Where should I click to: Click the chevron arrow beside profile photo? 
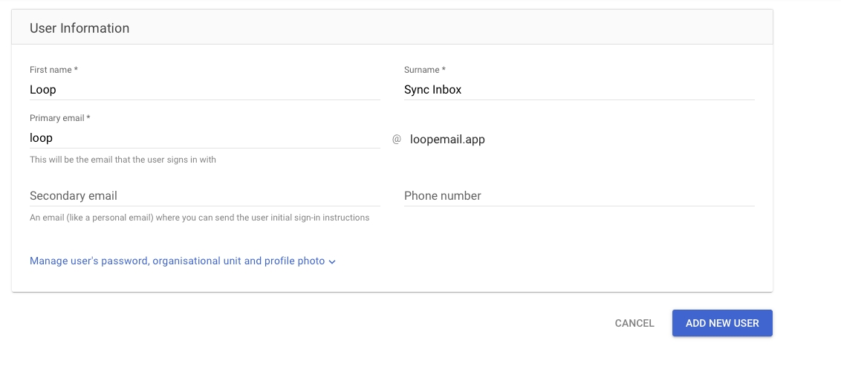pyautogui.click(x=332, y=261)
